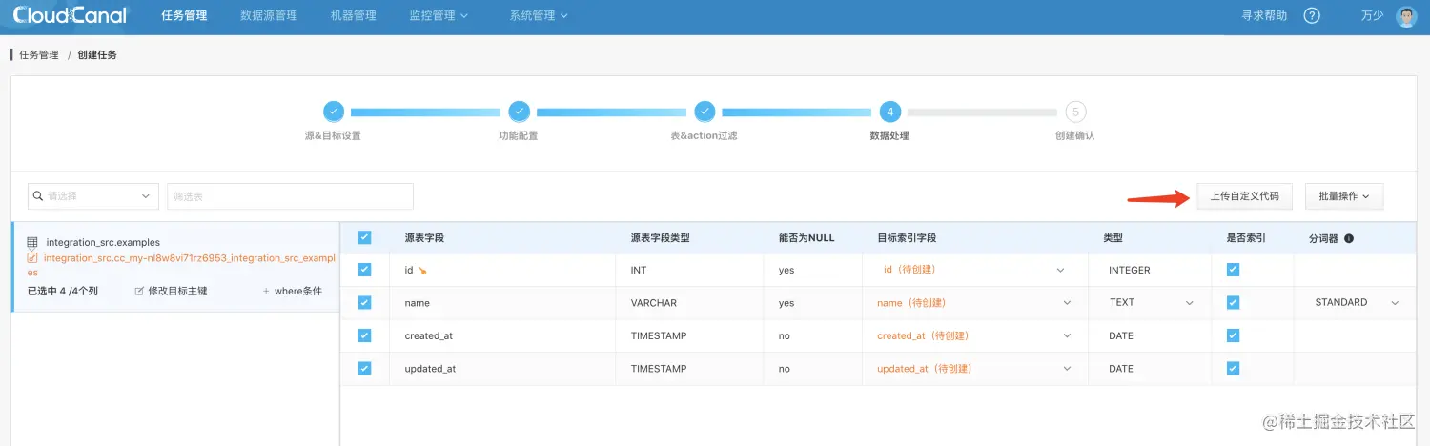Click the 分词器 column header

(x=1323, y=238)
